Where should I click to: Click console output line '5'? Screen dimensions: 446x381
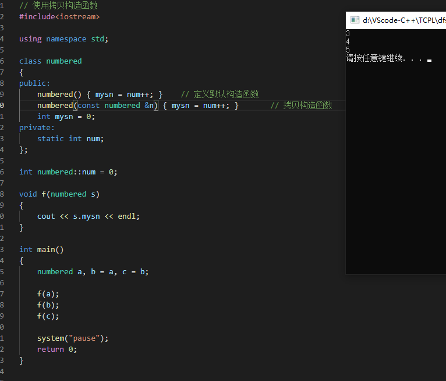(348, 50)
